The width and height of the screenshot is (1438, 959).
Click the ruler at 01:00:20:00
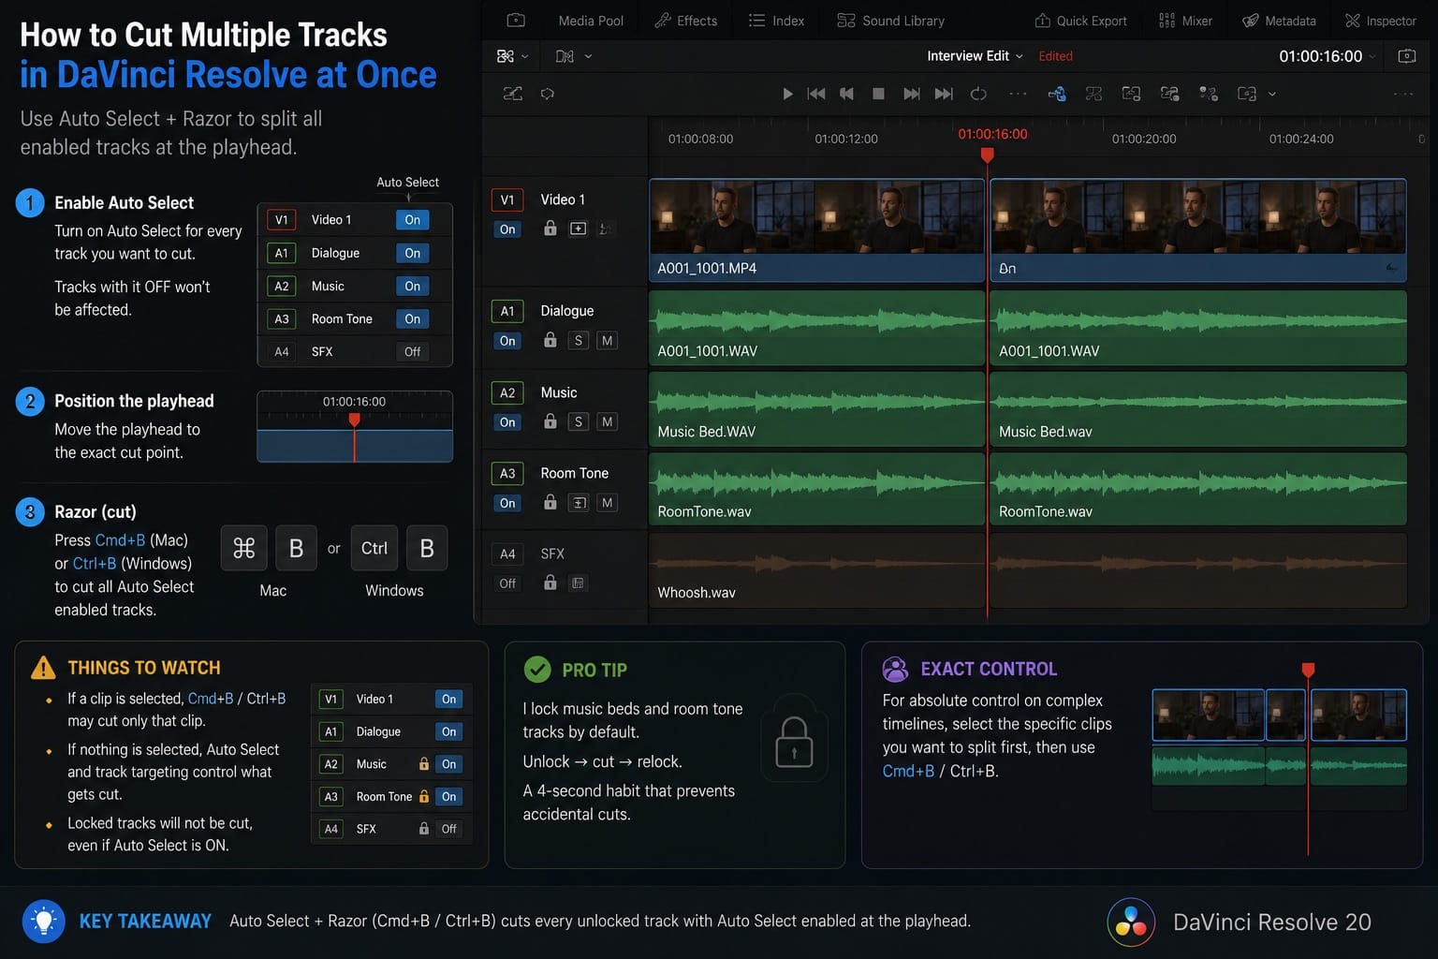pos(1144,139)
